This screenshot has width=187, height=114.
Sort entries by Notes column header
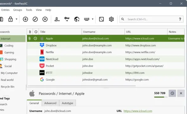pyautogui.click(x=176, y=32)
